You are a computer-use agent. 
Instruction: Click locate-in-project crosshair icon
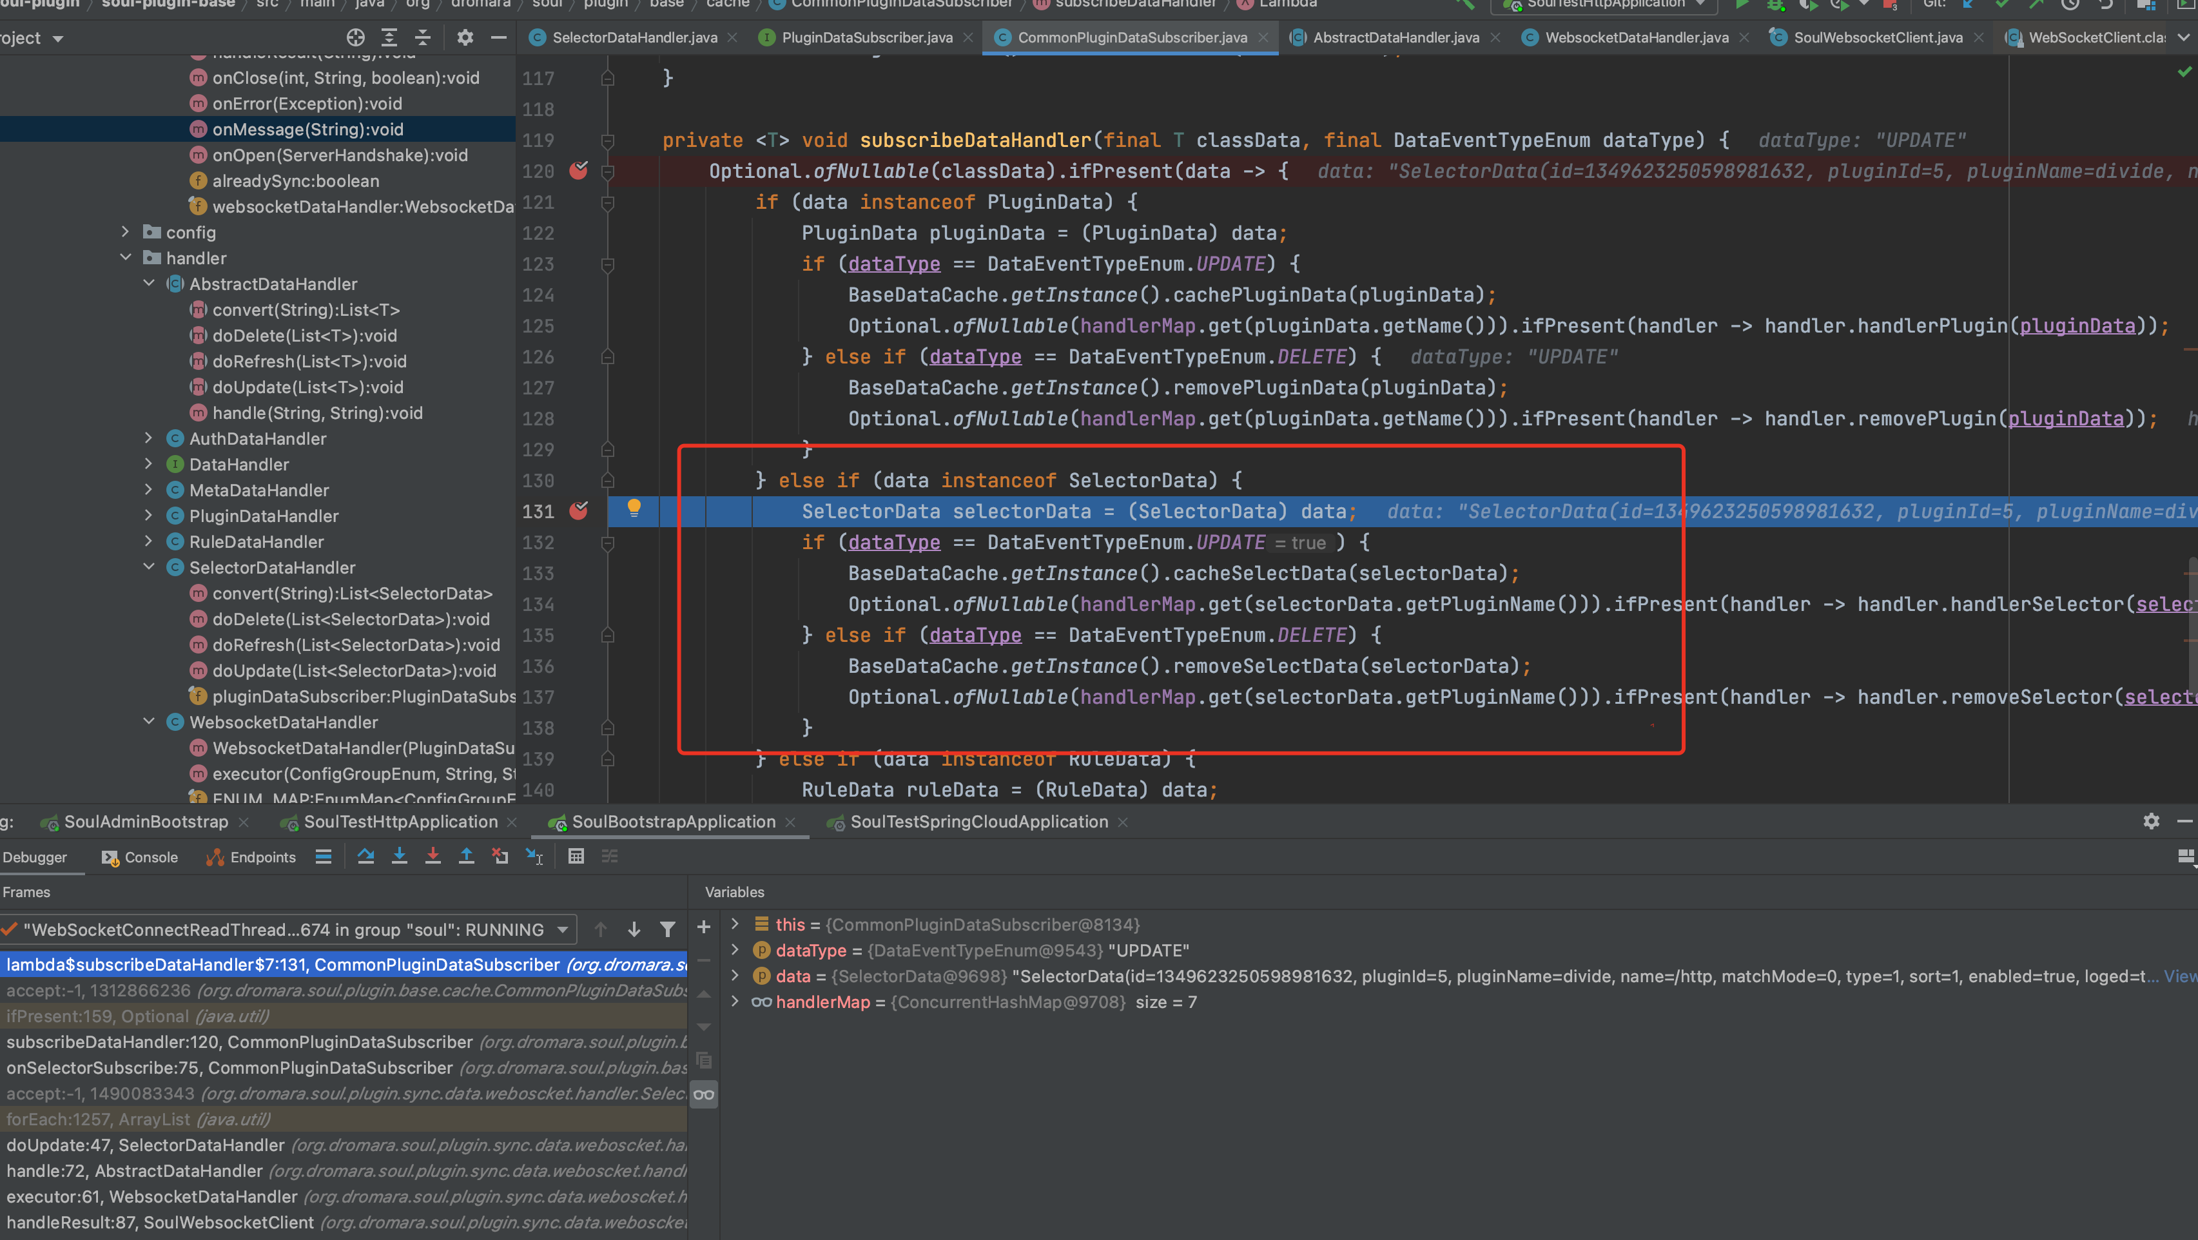click(355, 37)
